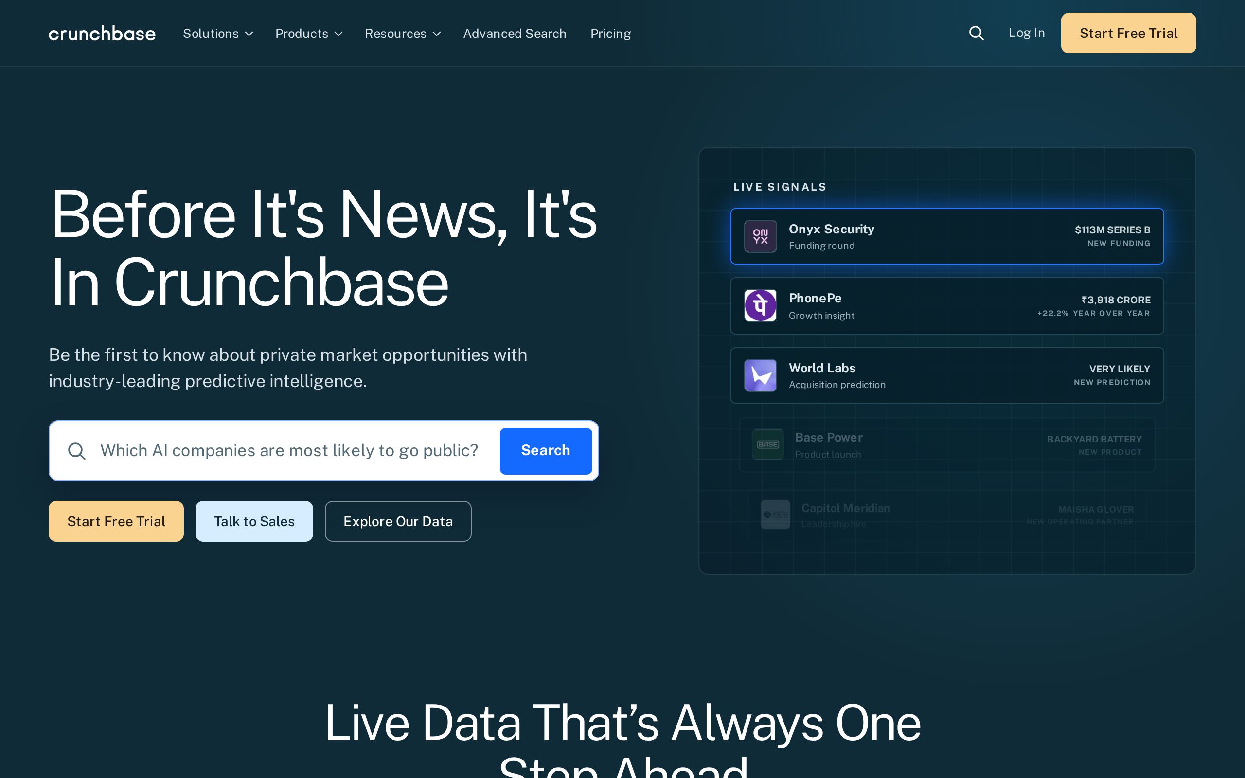The width and height of the screenshot is (1245, 778).
Task: Open the Base Power company name
Action: click(x=829, y=437)
